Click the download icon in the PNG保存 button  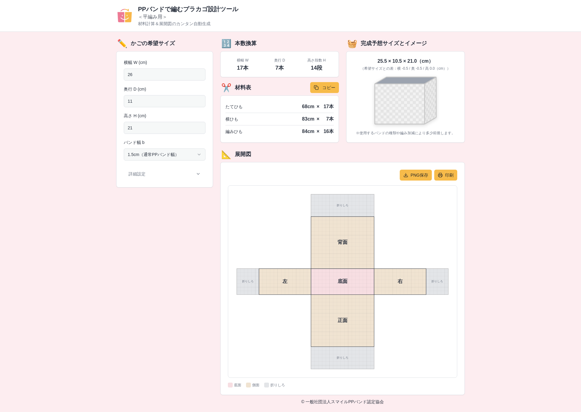(x=406, y=175)
